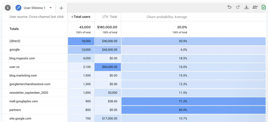Click the pencil icon on User lifetime tab
Screen dimensions: 268x122
(18, 8)
